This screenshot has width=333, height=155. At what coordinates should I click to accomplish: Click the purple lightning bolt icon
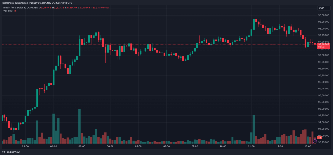[315, 141]
